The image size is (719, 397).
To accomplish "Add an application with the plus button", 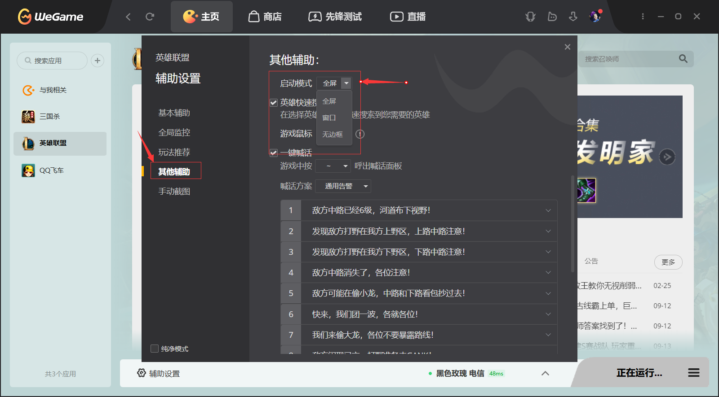I will (x=98, y=61).
